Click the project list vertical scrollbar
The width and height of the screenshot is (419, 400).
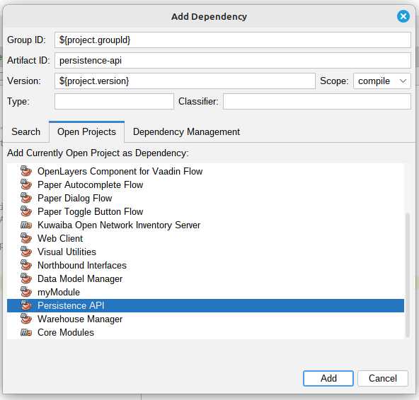pos(407,275)
